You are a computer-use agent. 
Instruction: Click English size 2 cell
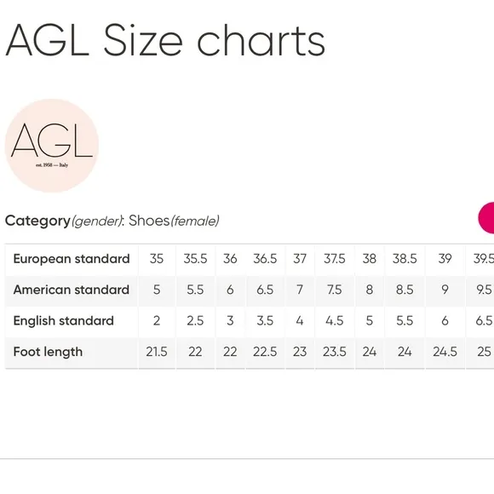click(x=157, y=321)
